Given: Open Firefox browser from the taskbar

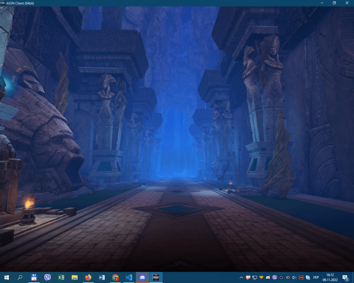Looking at the screenshot, I should coord(88,277).
